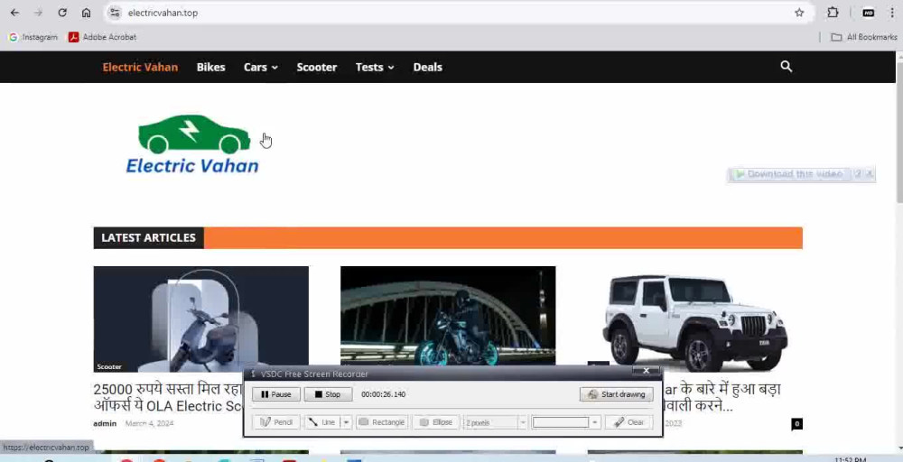This screenshot has height=462, width=903.
Task: Expand the Cars dropdown menu
Action: point(261,67)
